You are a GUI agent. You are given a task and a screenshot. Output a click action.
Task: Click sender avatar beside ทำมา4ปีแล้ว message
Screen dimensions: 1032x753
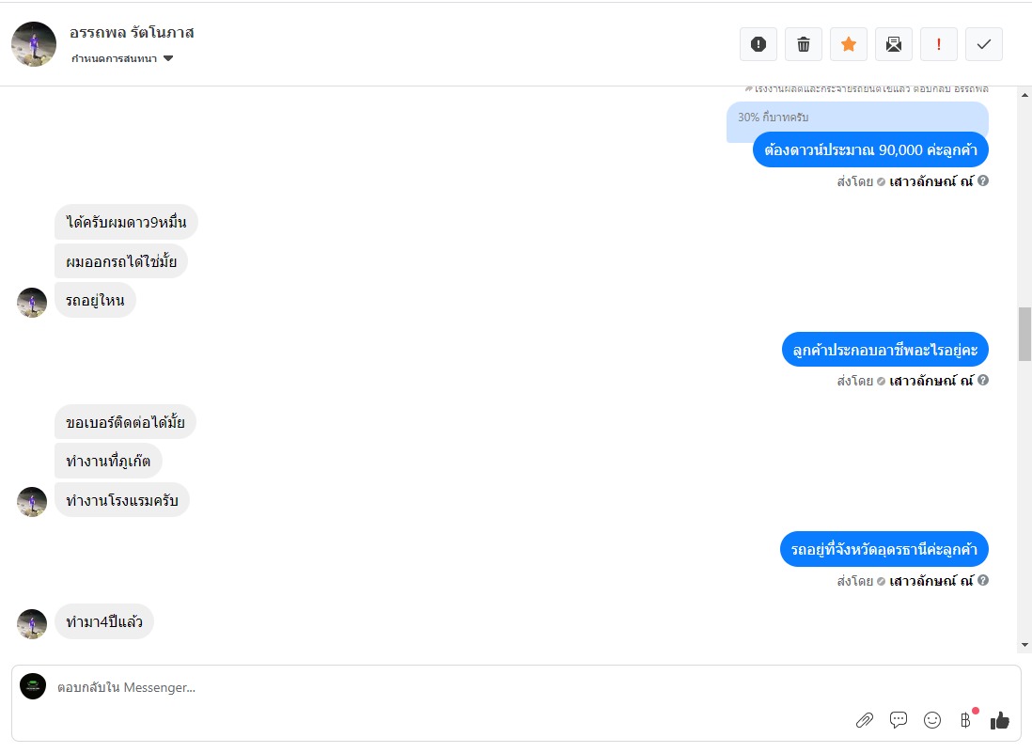coord(32,623)
